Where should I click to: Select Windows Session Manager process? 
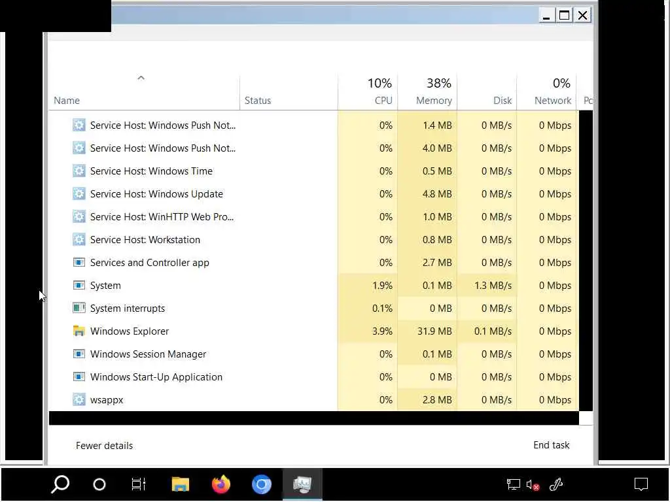click(313, 354)
